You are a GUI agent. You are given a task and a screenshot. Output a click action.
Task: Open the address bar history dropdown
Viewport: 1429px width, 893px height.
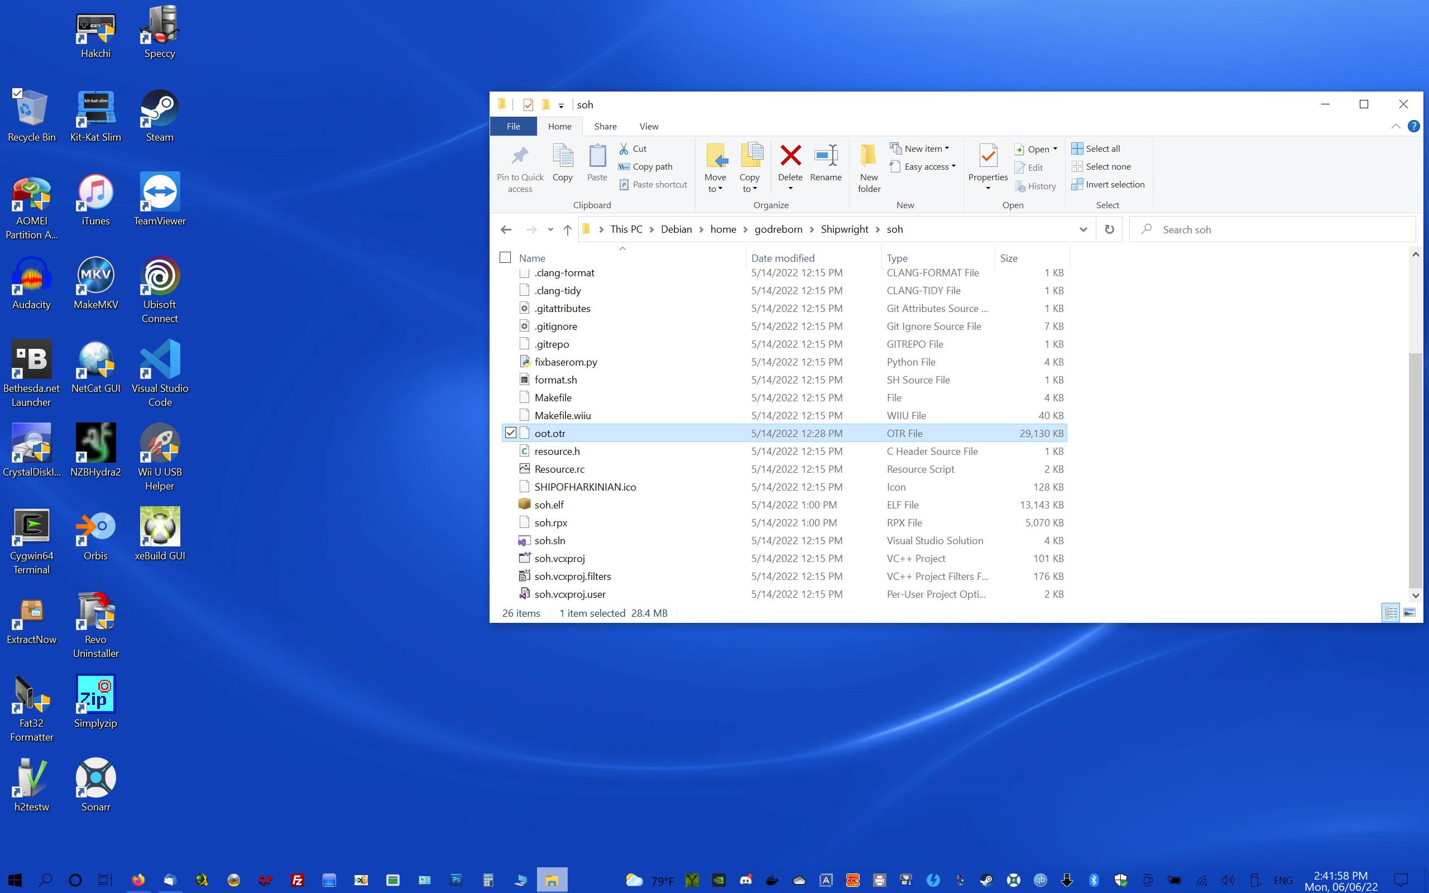pyautogui.click(x=1083, y=229)
